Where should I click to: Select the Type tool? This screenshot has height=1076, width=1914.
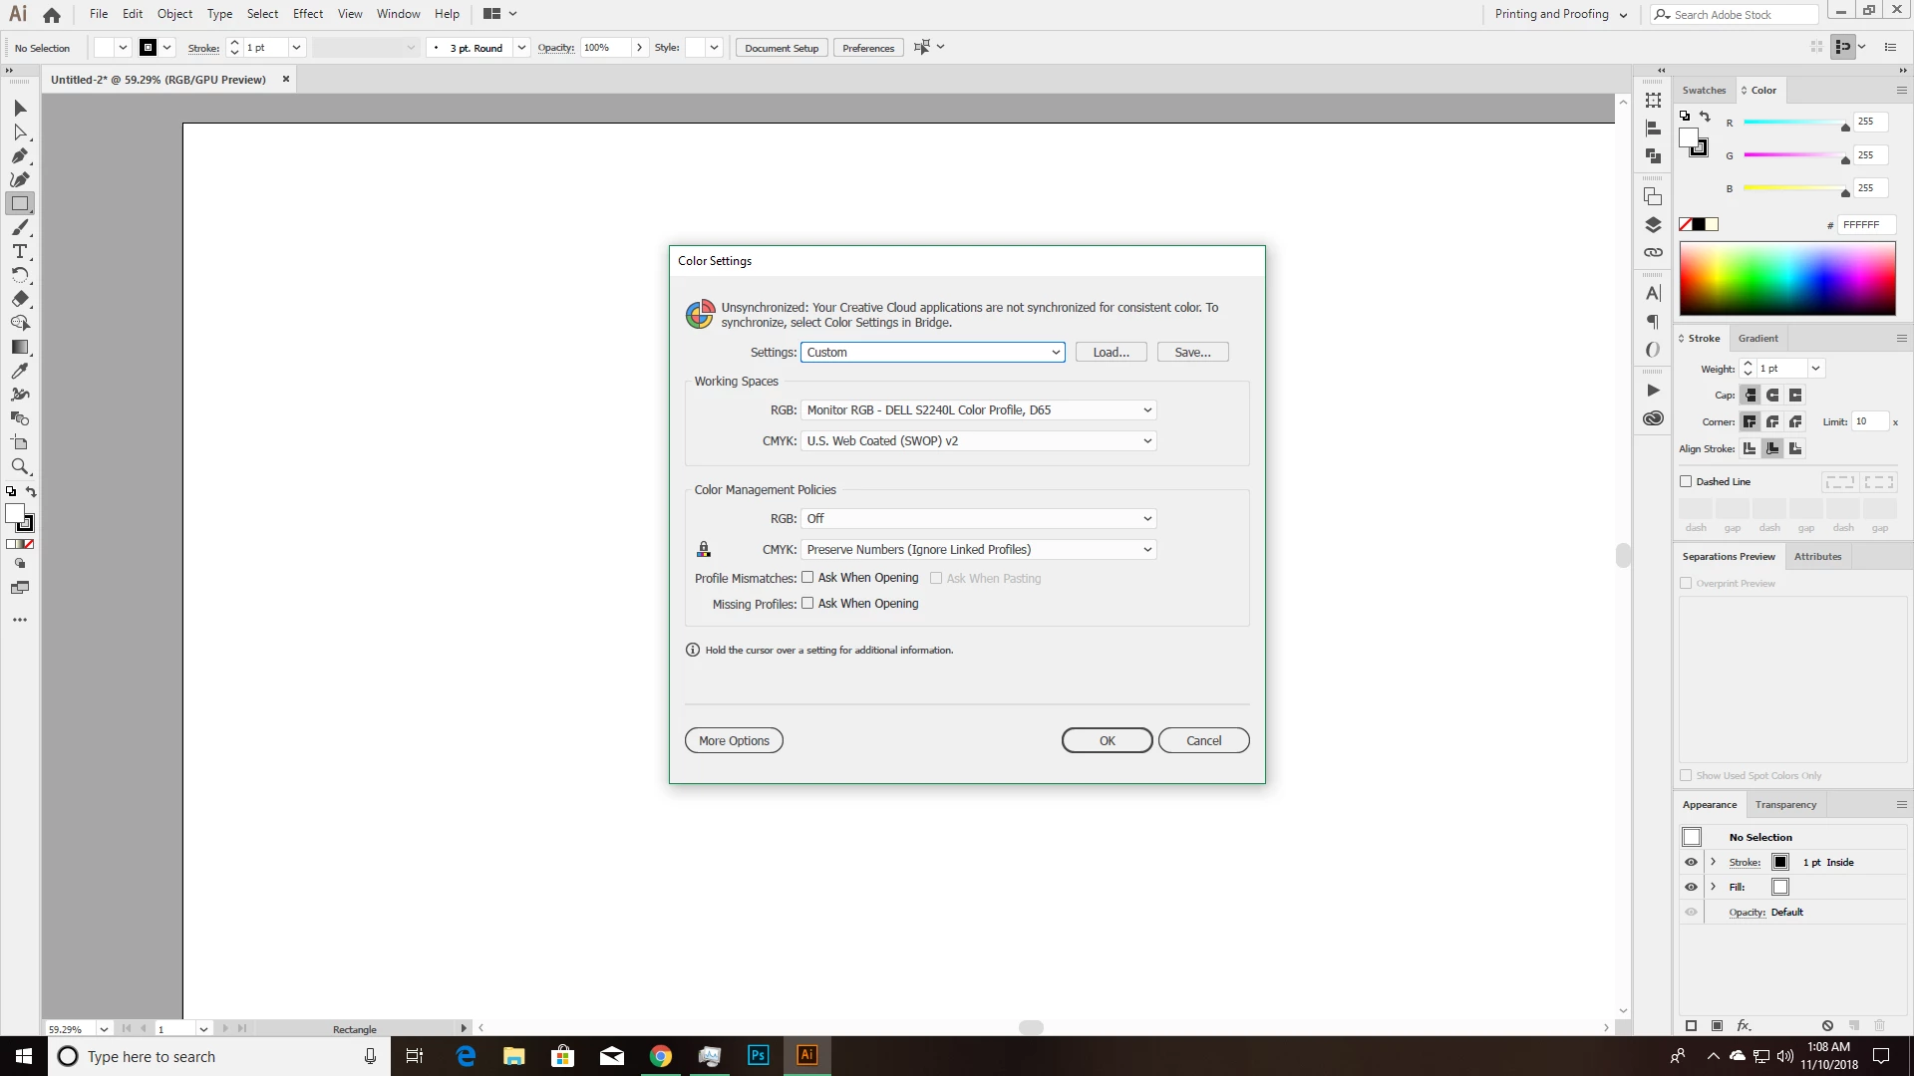[x=19, y=252]
